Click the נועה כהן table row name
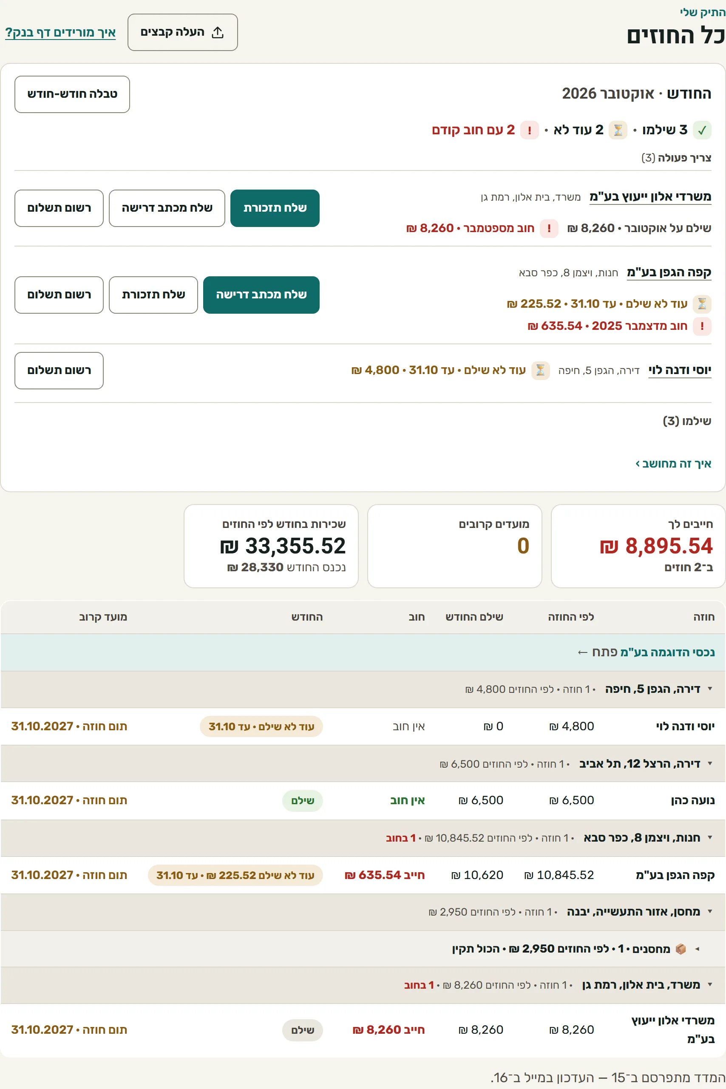726x1089 pixels. 693,800
